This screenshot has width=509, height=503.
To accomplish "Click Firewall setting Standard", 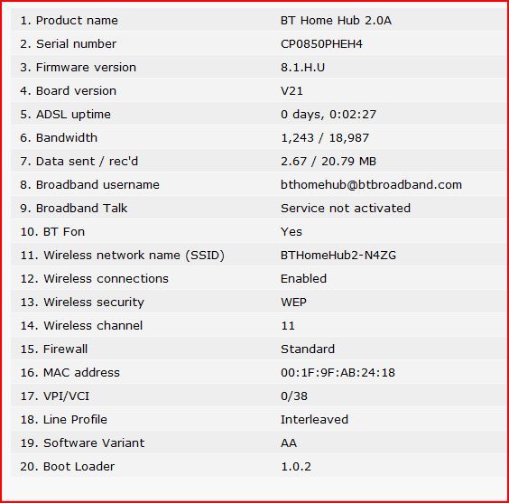I will tap(308, 349).
